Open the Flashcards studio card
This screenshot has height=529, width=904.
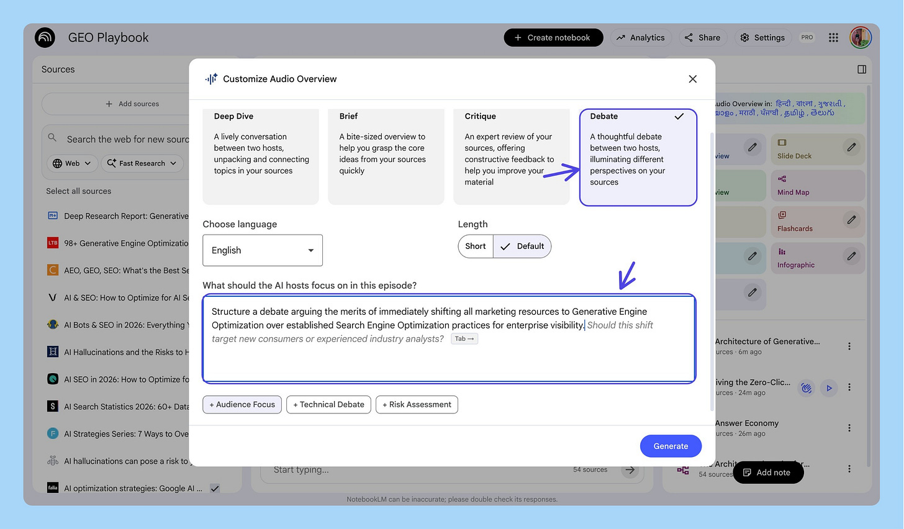click(818, 222)
